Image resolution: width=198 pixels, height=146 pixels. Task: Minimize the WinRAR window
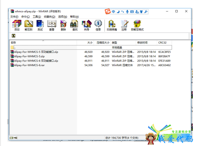(x=167, y=11)
